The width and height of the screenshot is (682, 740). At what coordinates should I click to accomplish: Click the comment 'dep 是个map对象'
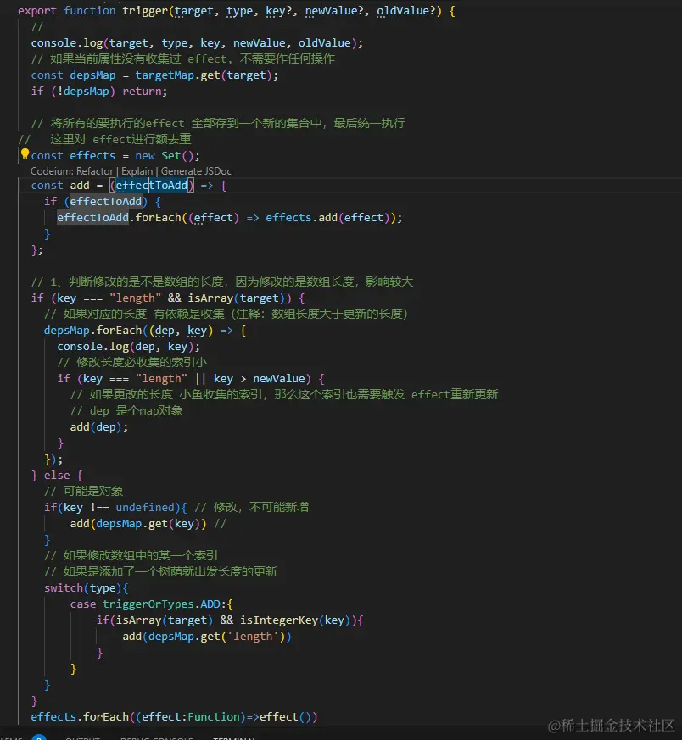click(x=126, y=411)
